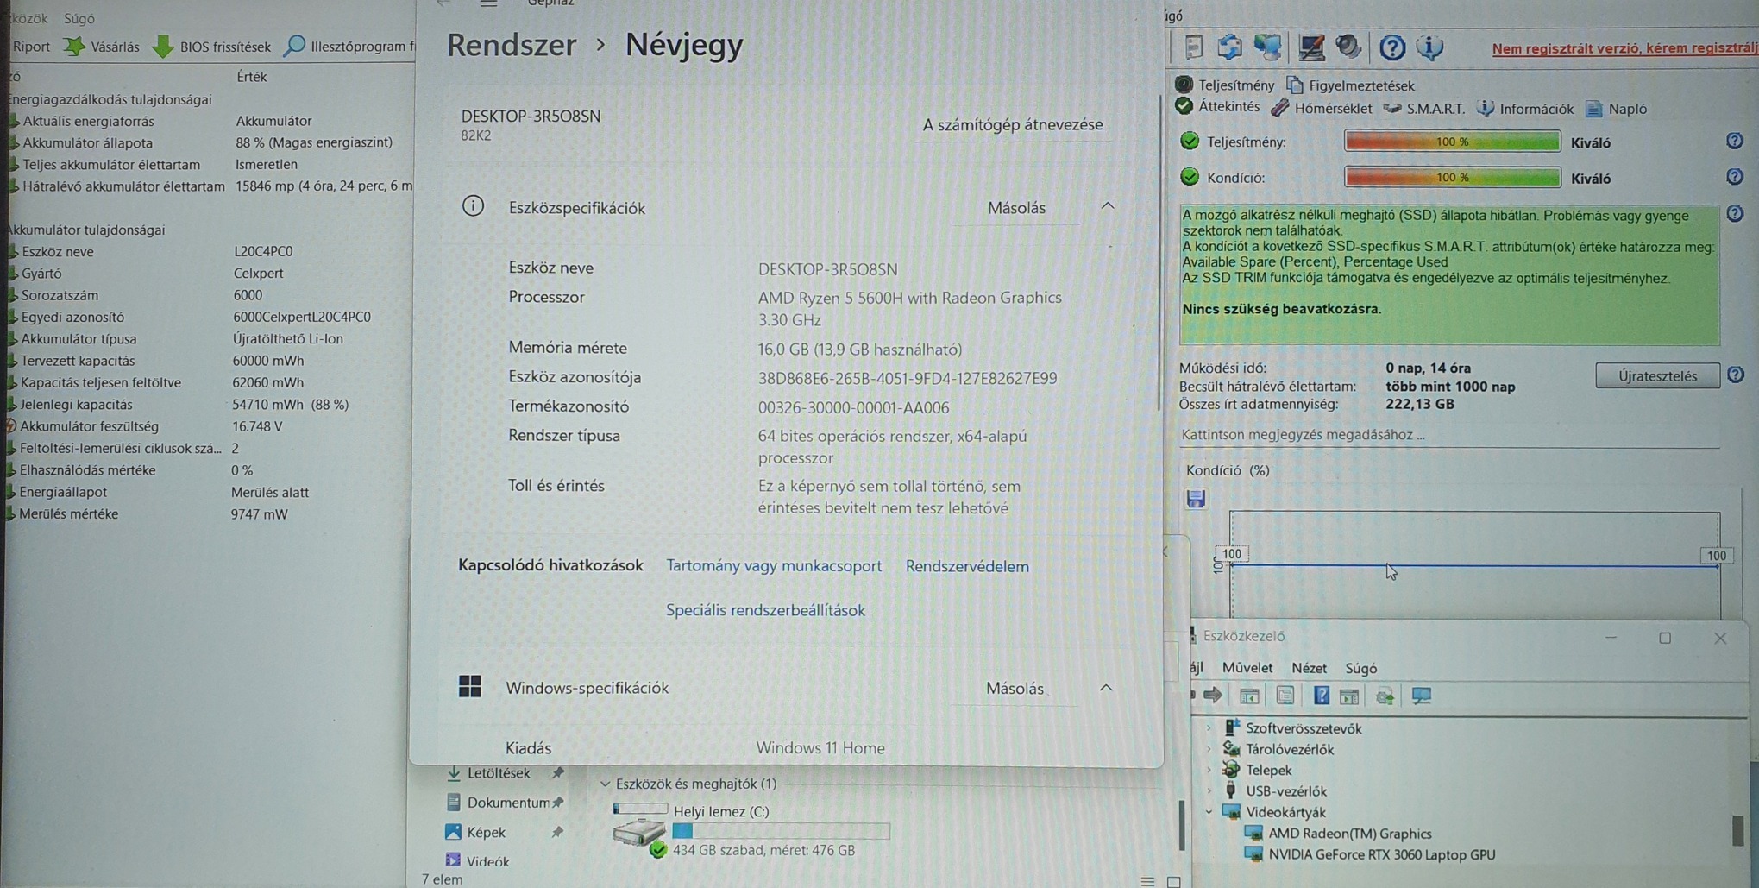This screenshot has height=888, width=1759.
Task: Click the red Nem regisztrált verzió link
Action: 1624,48
